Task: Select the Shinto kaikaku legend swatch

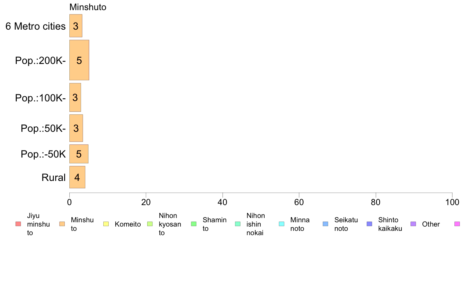Action: 369,224
